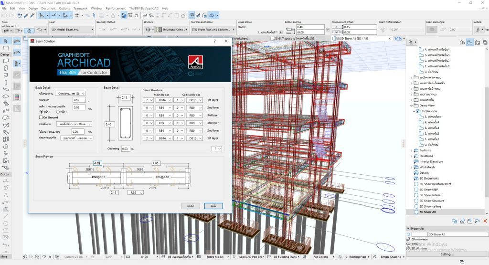The height and width of the screenshot is (265, 489).
Task: Click Zoom In magnifier in bottom bar
Action: point(37,256)
